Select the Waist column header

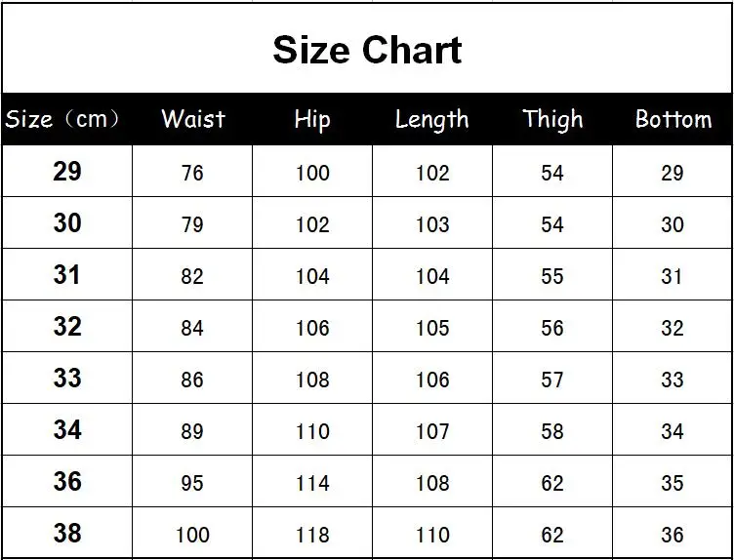point(193,119)
